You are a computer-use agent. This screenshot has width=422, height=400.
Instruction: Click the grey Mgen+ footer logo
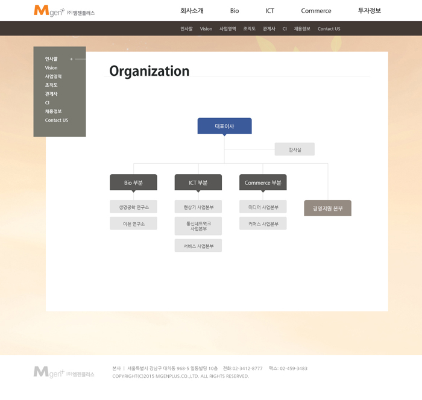coord(64,372)
